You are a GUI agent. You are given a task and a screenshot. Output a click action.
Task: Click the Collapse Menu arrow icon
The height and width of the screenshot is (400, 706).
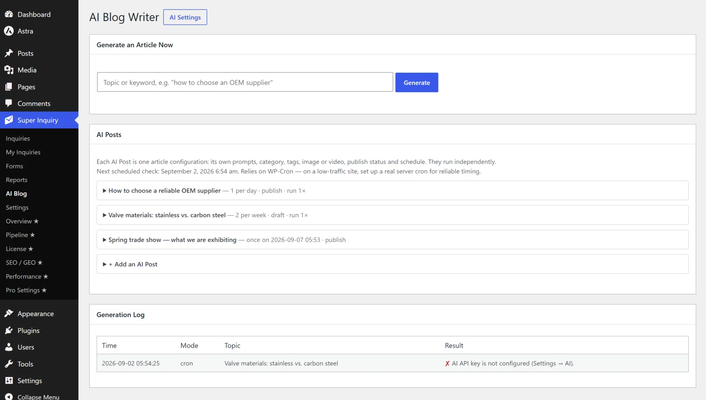click(x=9, y=396)
